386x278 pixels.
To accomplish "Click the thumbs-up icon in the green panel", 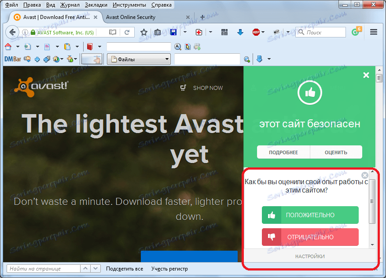I will (x=309, y=93).
